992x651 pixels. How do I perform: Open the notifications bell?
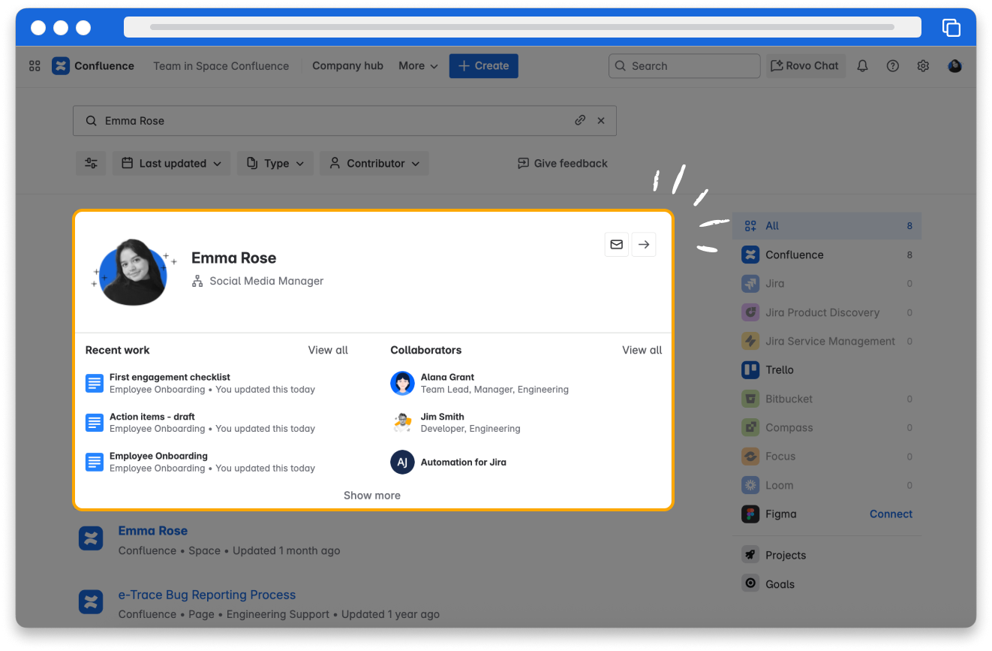(862, 66)
